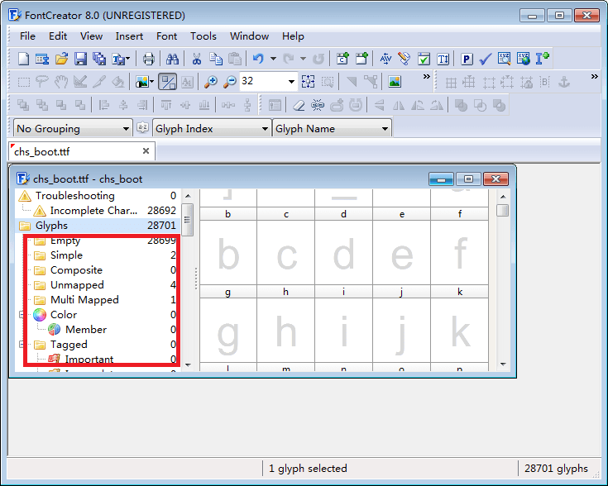Viewport: 608px width, 486px height.
Task: Click the Find binoculars icon
Action: click(172, 59)
